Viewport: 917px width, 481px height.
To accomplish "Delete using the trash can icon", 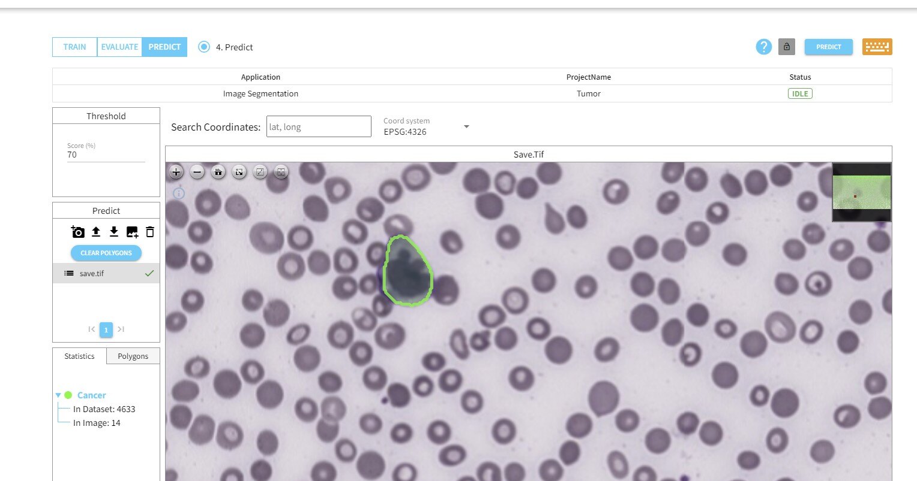I will (150, 232).
